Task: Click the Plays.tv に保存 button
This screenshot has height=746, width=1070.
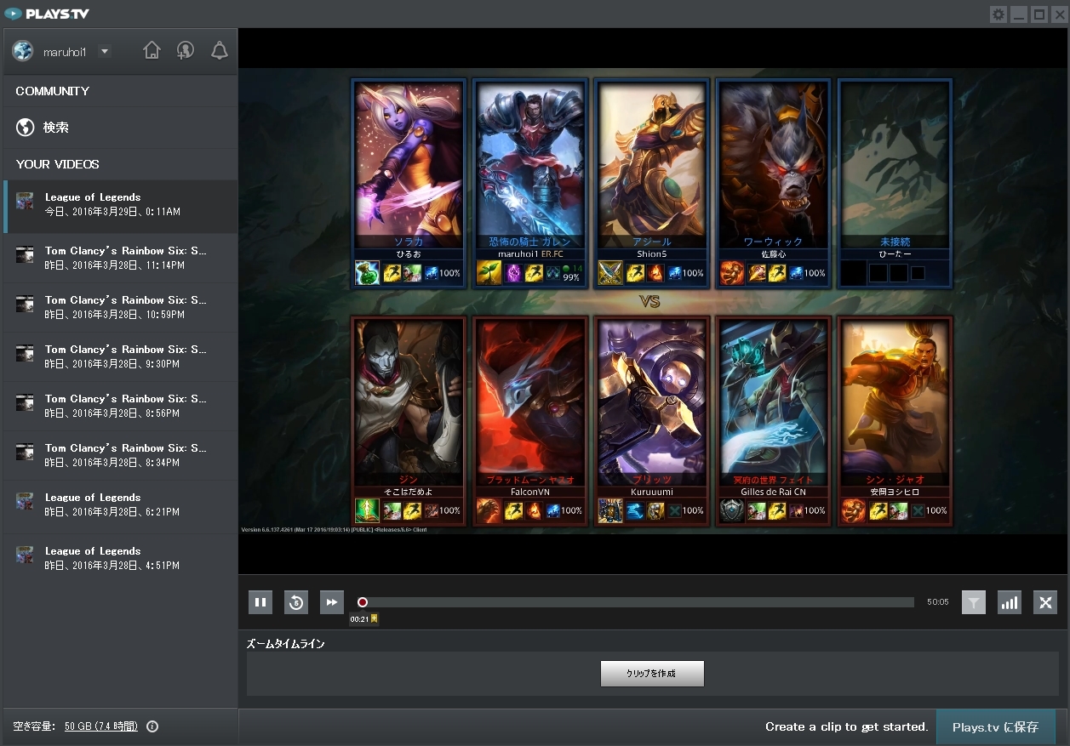Action: pos(995,727)
